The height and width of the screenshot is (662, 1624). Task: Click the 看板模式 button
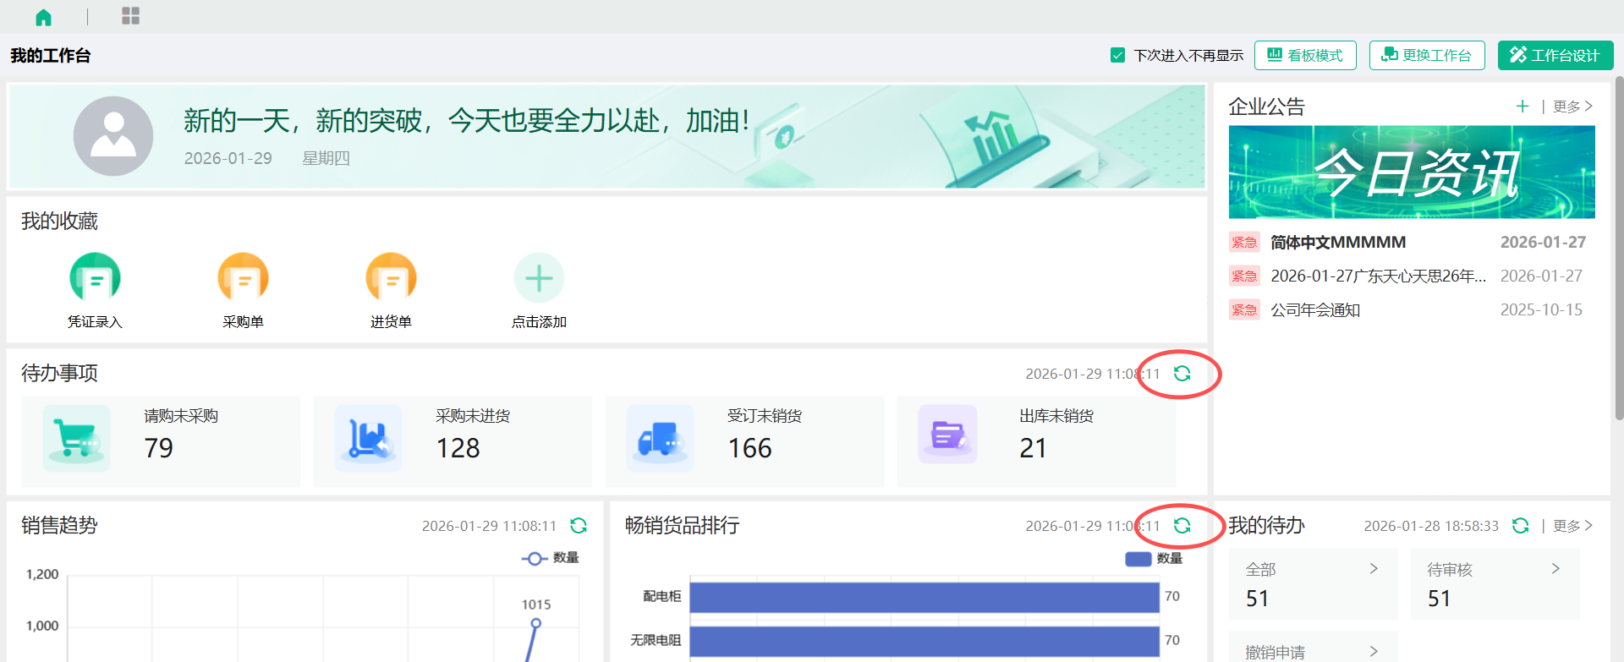point(1305,56)
